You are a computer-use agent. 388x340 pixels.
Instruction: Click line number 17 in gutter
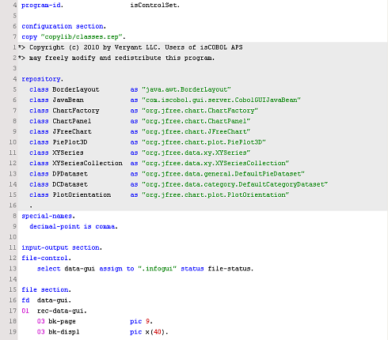coord(13,311)
